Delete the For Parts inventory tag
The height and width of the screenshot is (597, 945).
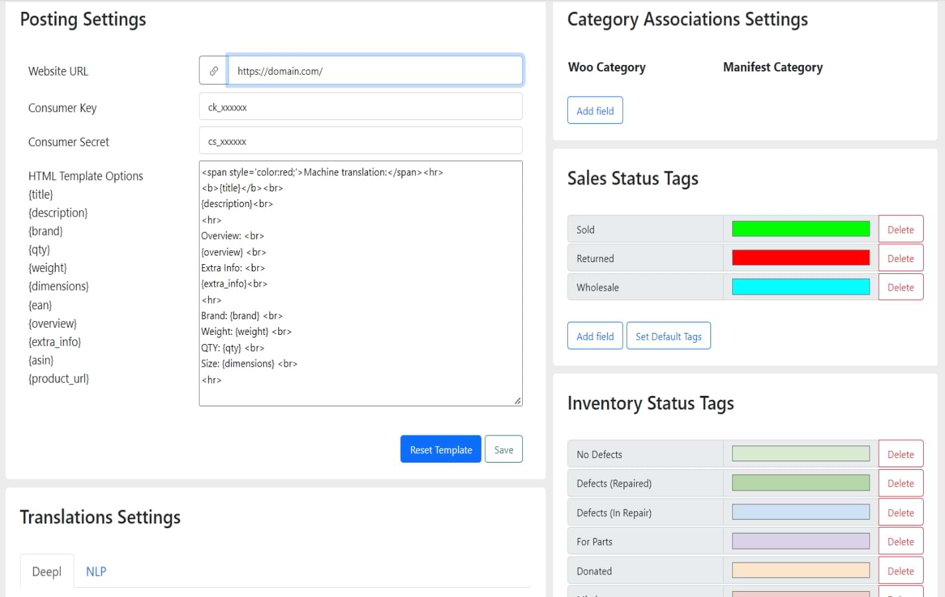point(900,541)
